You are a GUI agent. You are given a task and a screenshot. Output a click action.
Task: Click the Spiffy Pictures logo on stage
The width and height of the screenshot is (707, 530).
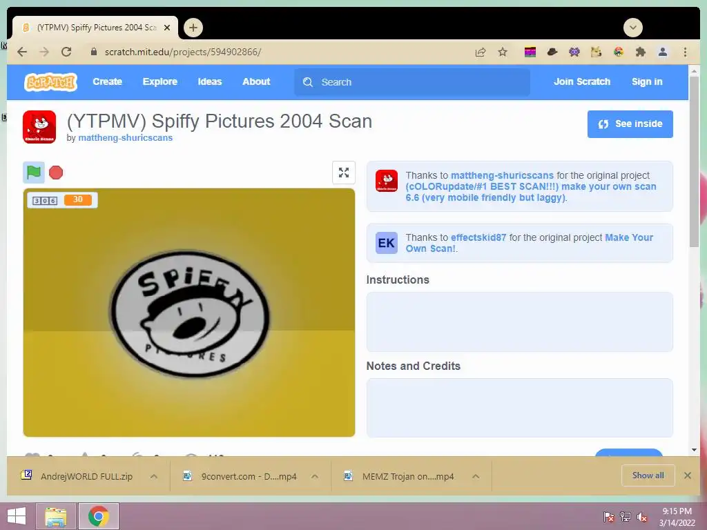190,314
